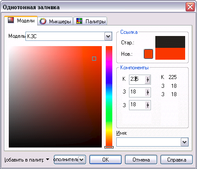
Task: Click the Имя name input field
Action: [x=149, y=142]
